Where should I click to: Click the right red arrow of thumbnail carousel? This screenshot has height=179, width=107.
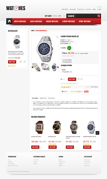(58, 67)
